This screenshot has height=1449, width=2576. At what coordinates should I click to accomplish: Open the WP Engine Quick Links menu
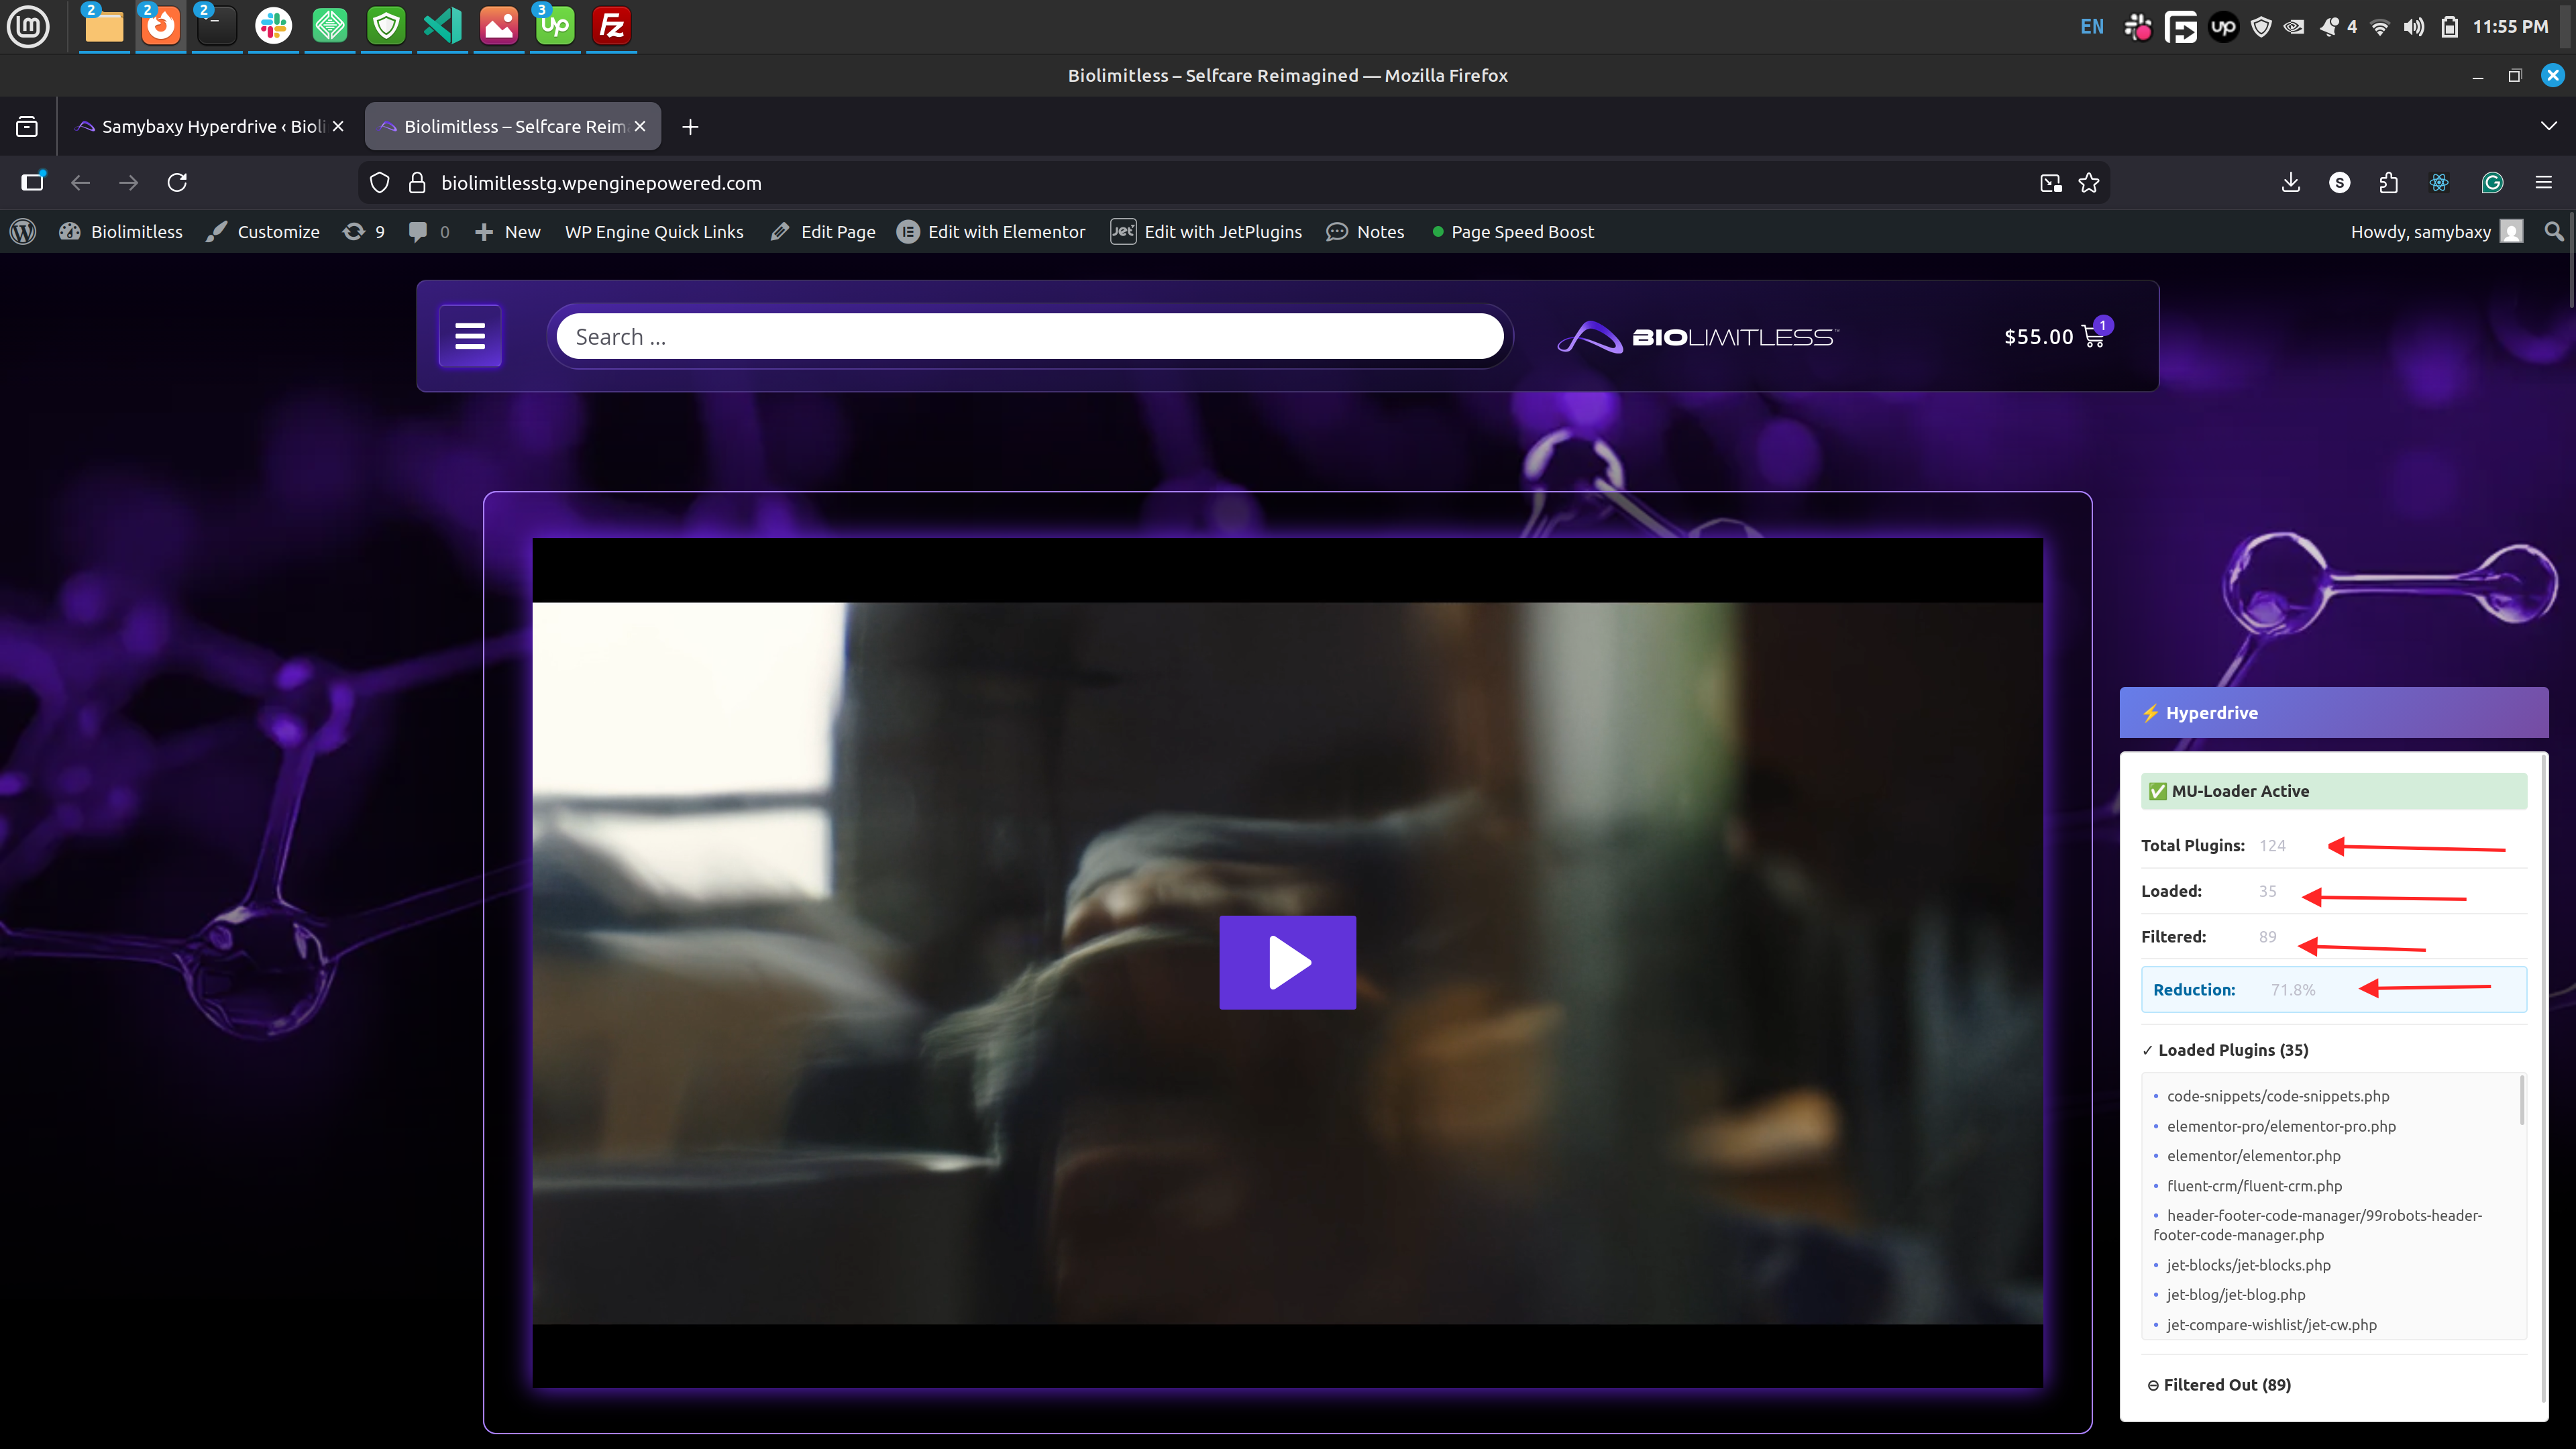[x=654, y=232]
